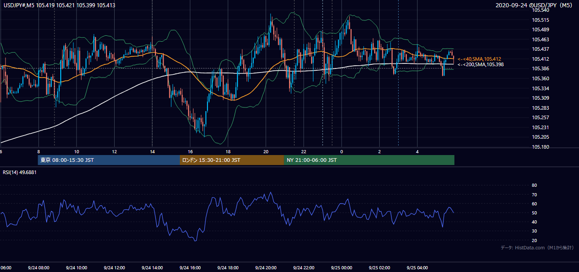Click RSI scale level 70
579x272 pixels.
click(534, 194)
